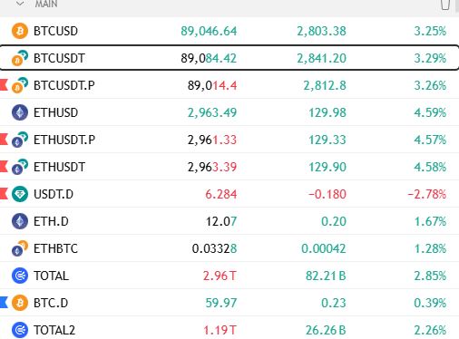
Task: Click the BTCUSDT.P pair logo icon
Action: coord(20,85)
